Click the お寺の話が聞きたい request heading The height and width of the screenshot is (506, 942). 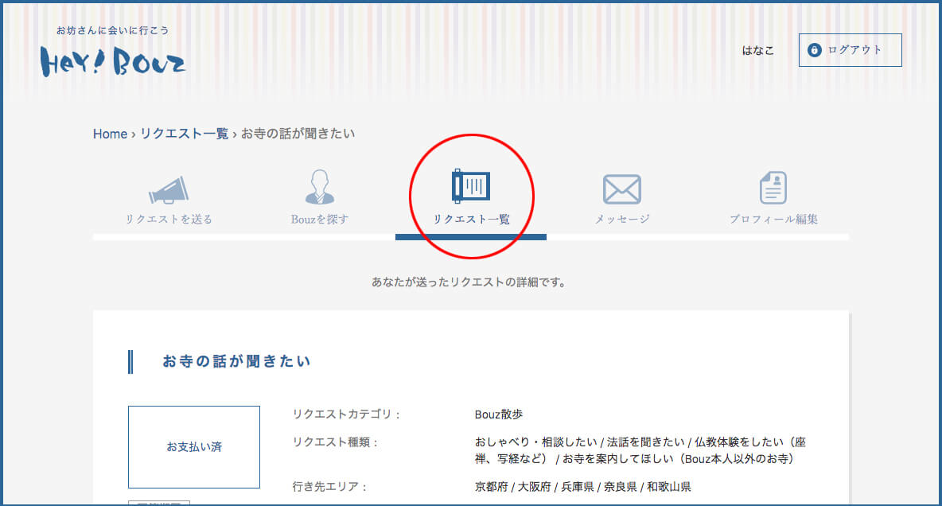coord(236,361)
